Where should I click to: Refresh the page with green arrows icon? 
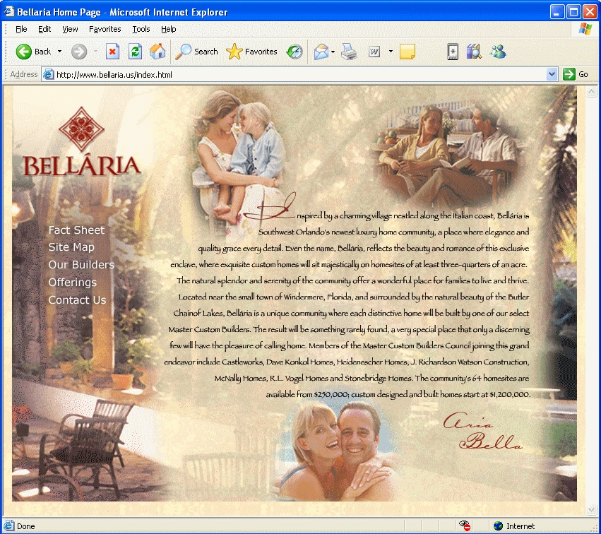click(135, 52)
